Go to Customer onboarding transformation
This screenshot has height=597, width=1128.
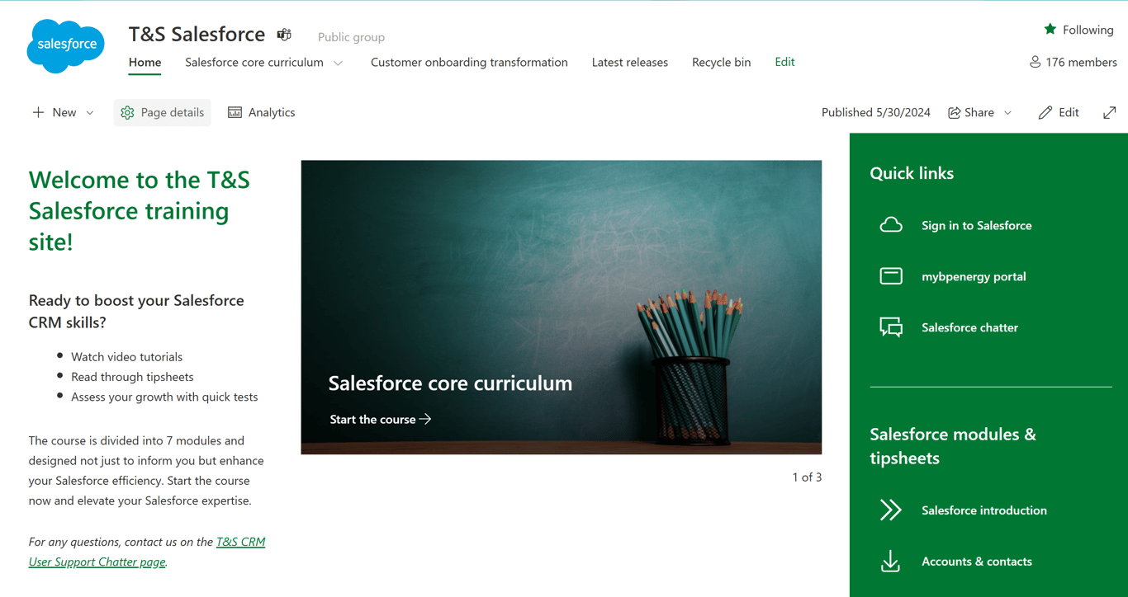pos(469,62)
